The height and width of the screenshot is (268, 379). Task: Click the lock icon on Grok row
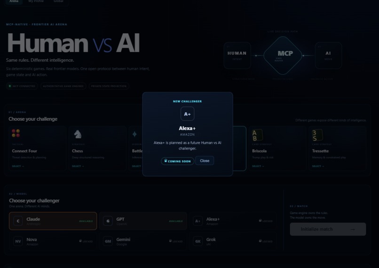pyautogui.click(x=260, y=241)
